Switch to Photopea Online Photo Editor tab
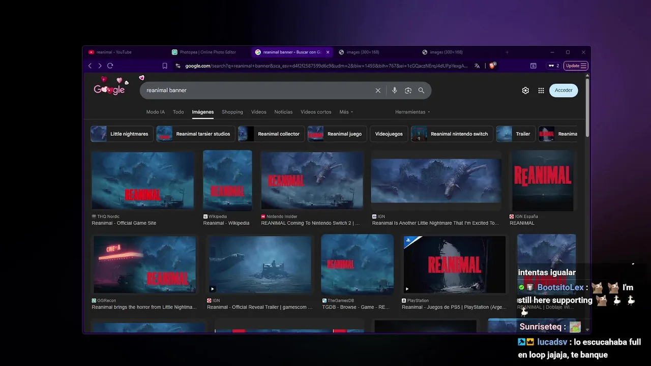This screenshot has height=366, width=651. click(209, 52)
